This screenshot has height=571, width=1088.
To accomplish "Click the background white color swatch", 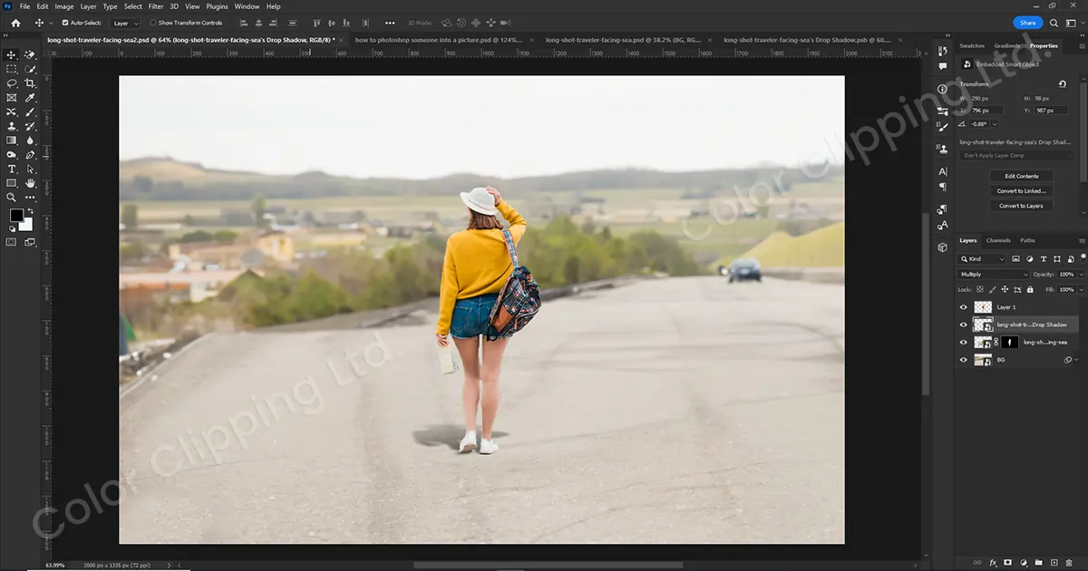I will pyautogui.click(x=26, y=225).
